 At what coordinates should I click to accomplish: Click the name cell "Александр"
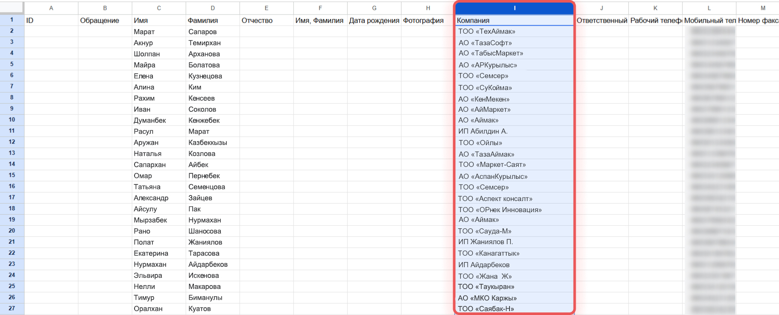(x=158, y=198)
